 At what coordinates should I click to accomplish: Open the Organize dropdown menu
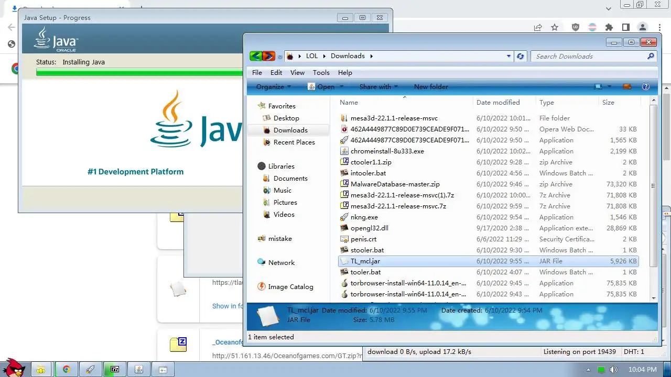(x=273, y=87)
